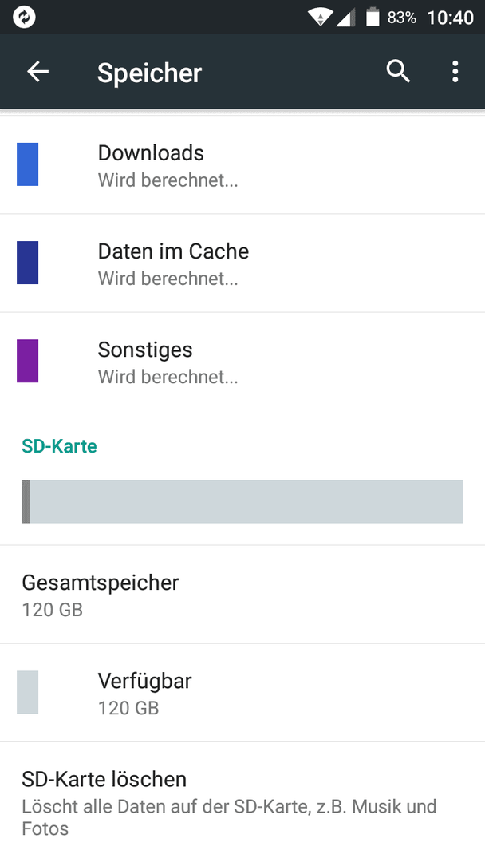The height and width of the screenshot is (862, 485).
Task: Open the Downloads storage entry
Action: point(242,165)
